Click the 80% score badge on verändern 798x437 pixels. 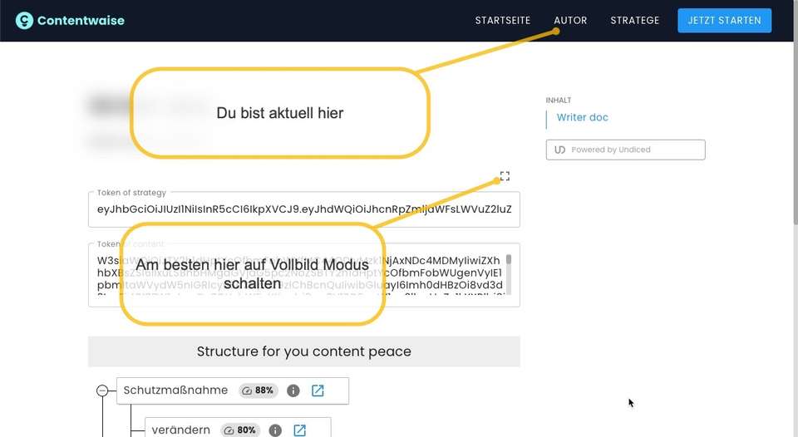[240, 430]
